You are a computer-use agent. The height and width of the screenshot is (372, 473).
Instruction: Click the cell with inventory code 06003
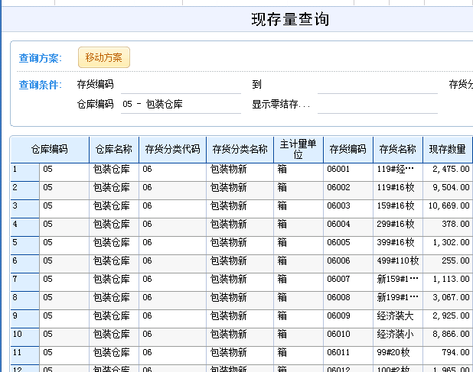click(x=347, y=206)
